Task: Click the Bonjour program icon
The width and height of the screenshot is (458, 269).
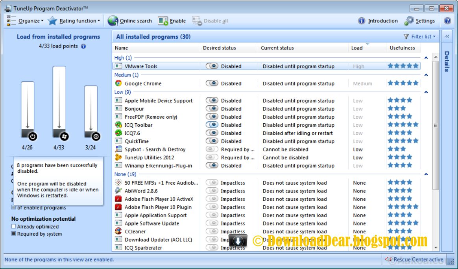Action: click(x=118, y=108)
